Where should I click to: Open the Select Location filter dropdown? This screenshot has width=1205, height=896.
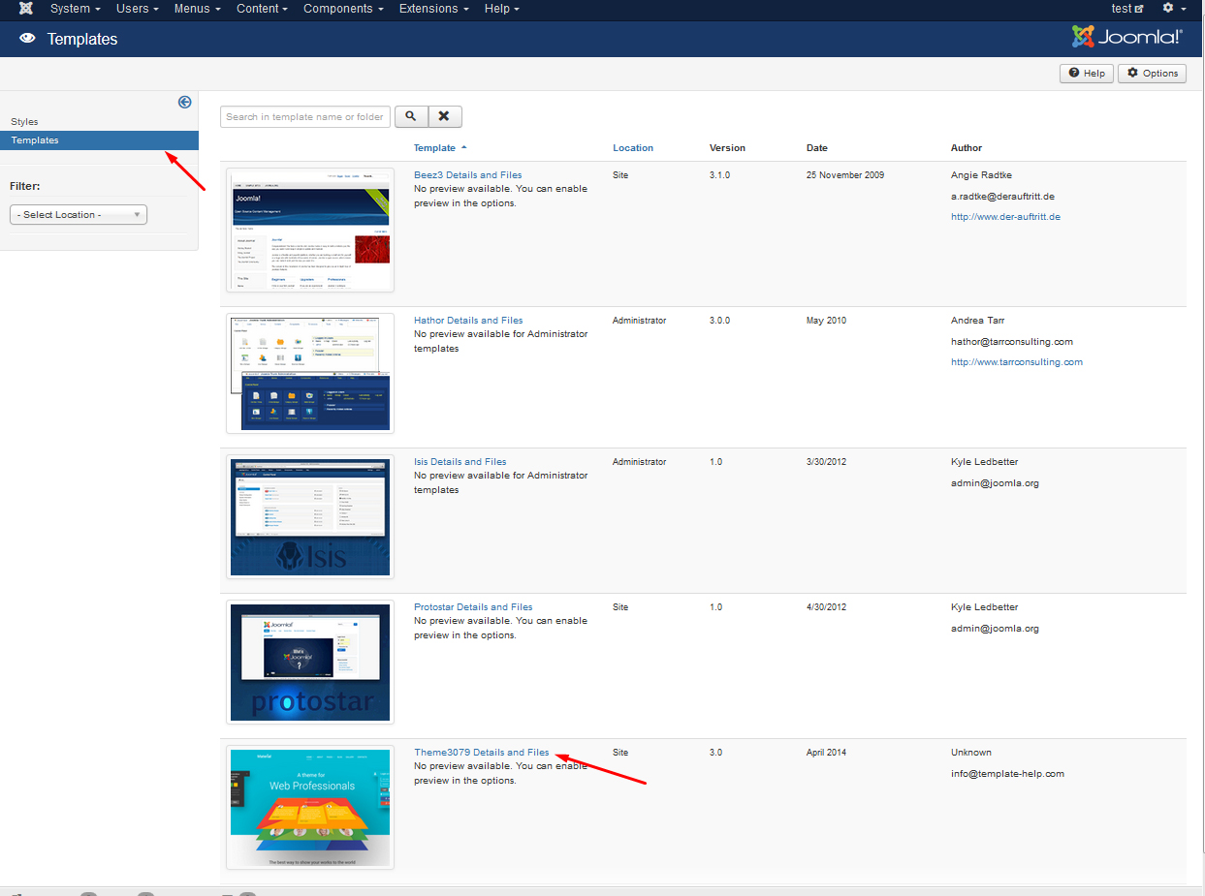click(79, 215)
